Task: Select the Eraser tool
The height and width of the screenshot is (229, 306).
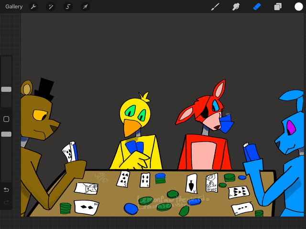Action: [257, 7]
